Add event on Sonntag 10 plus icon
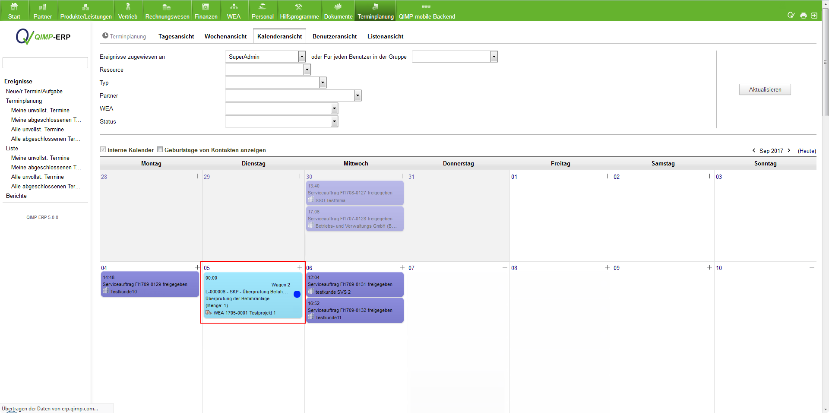Screen dimensions: 829x413 pos(812,267)
